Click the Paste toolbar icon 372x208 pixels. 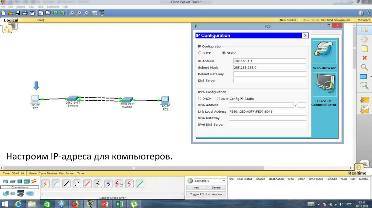[48, 13]
